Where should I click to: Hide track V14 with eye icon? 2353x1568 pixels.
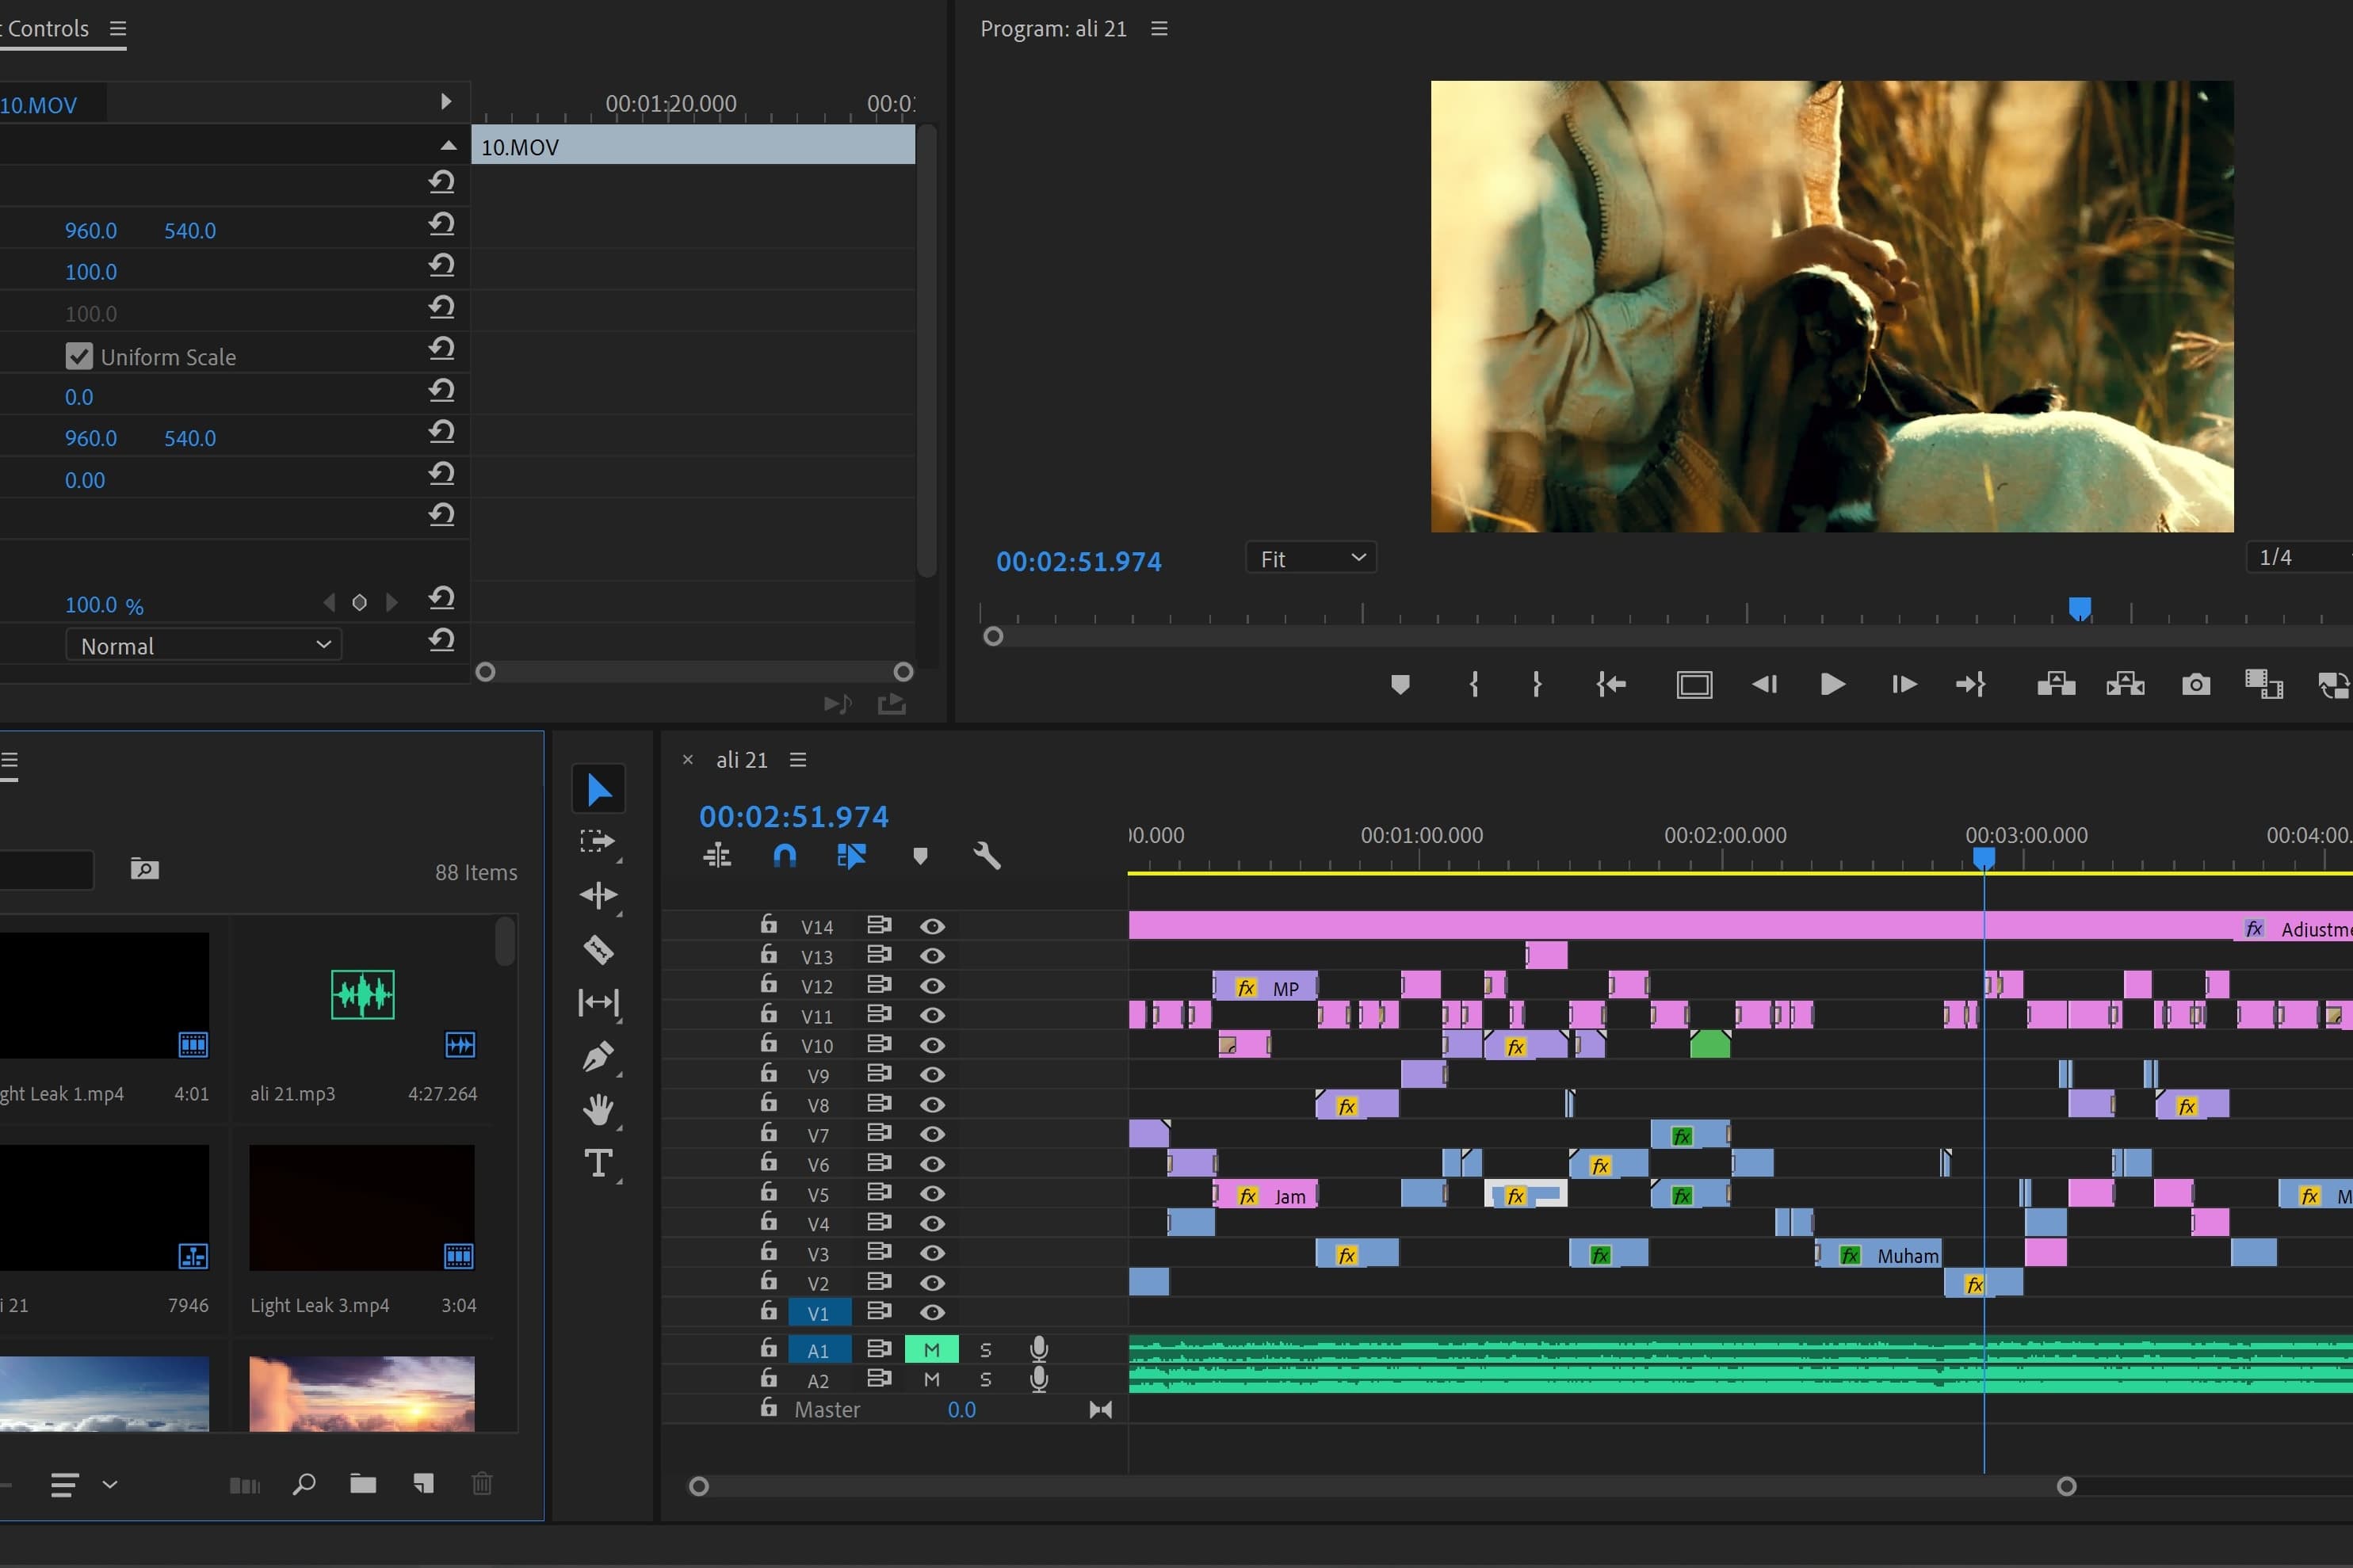(x=932, y=926)
